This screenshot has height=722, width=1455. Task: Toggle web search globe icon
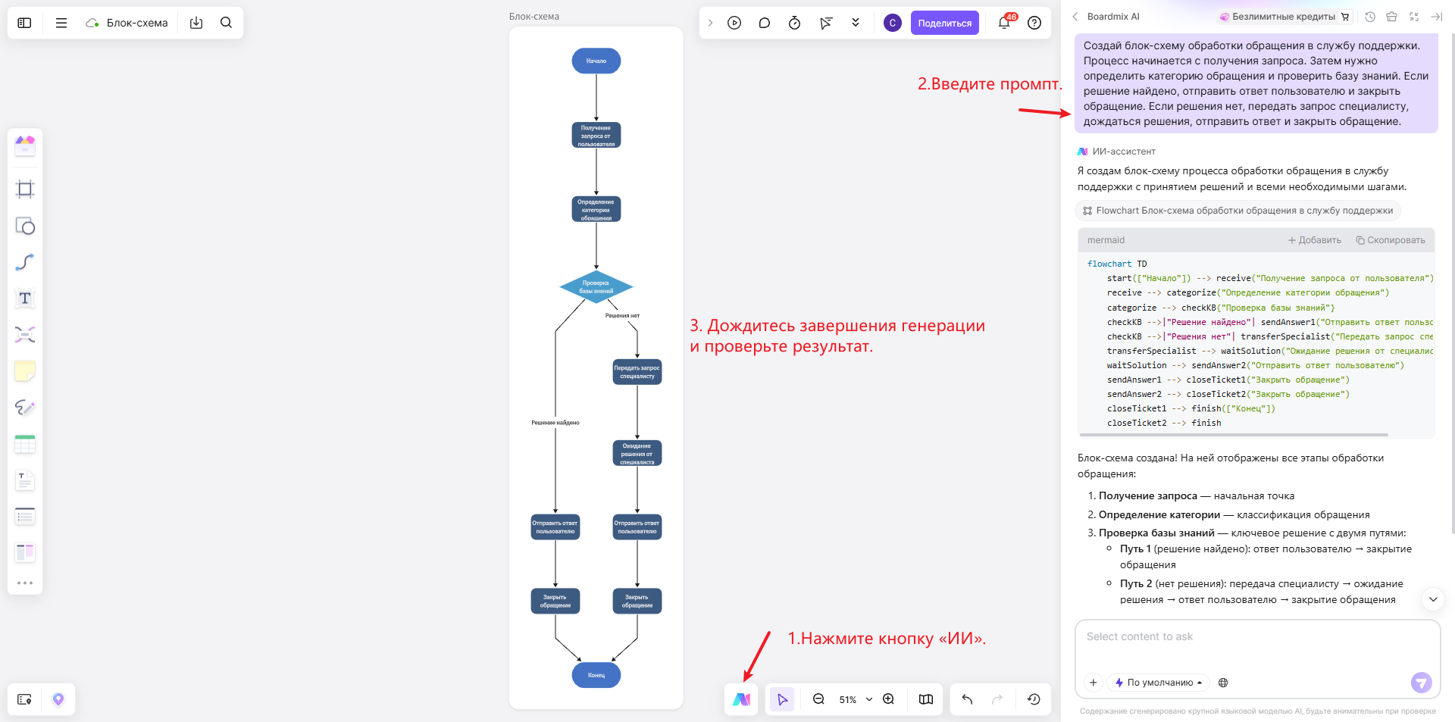[1223, 683]
